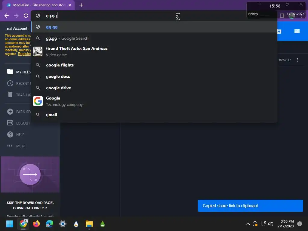
Task: Open File Explorer from the taskbar
Action: 89,224
